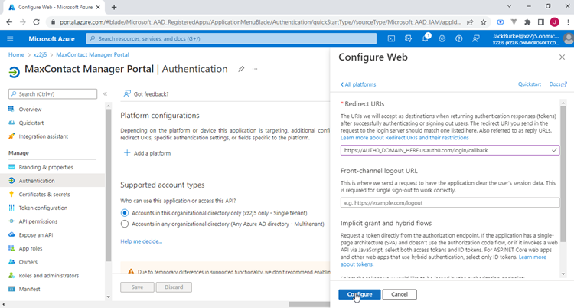Open Quickstart in the left menu
574x308 pixels.
pos(31,123)
